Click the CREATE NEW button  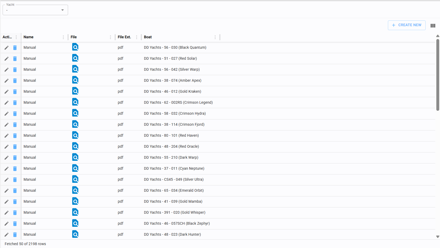pyautogui.click(x=406, y=25)
